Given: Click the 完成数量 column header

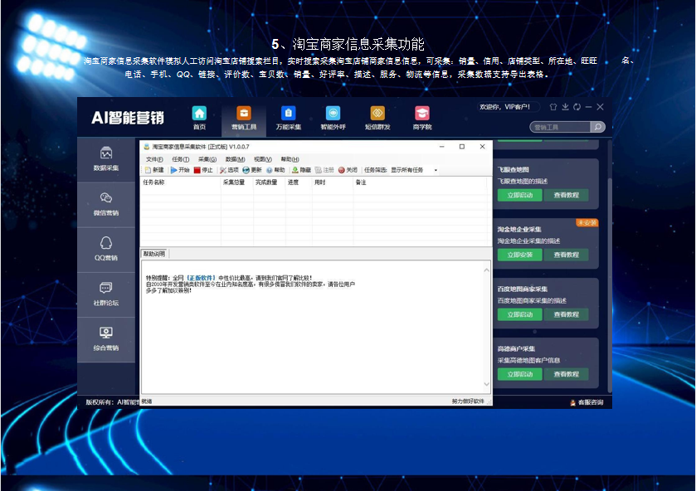Looking at the screenshot, I should pos(270,182).
